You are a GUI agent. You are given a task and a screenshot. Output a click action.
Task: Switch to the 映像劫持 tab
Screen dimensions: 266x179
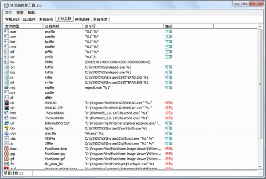pyautogui.click(x=82, y=19)
